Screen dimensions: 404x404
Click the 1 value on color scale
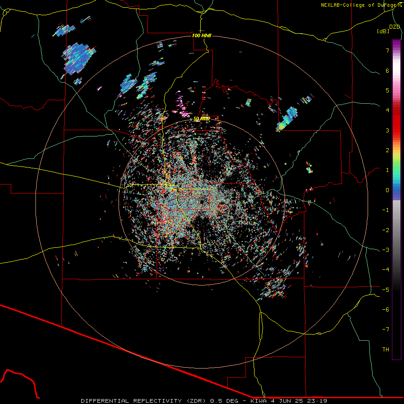tap(387, 170)
